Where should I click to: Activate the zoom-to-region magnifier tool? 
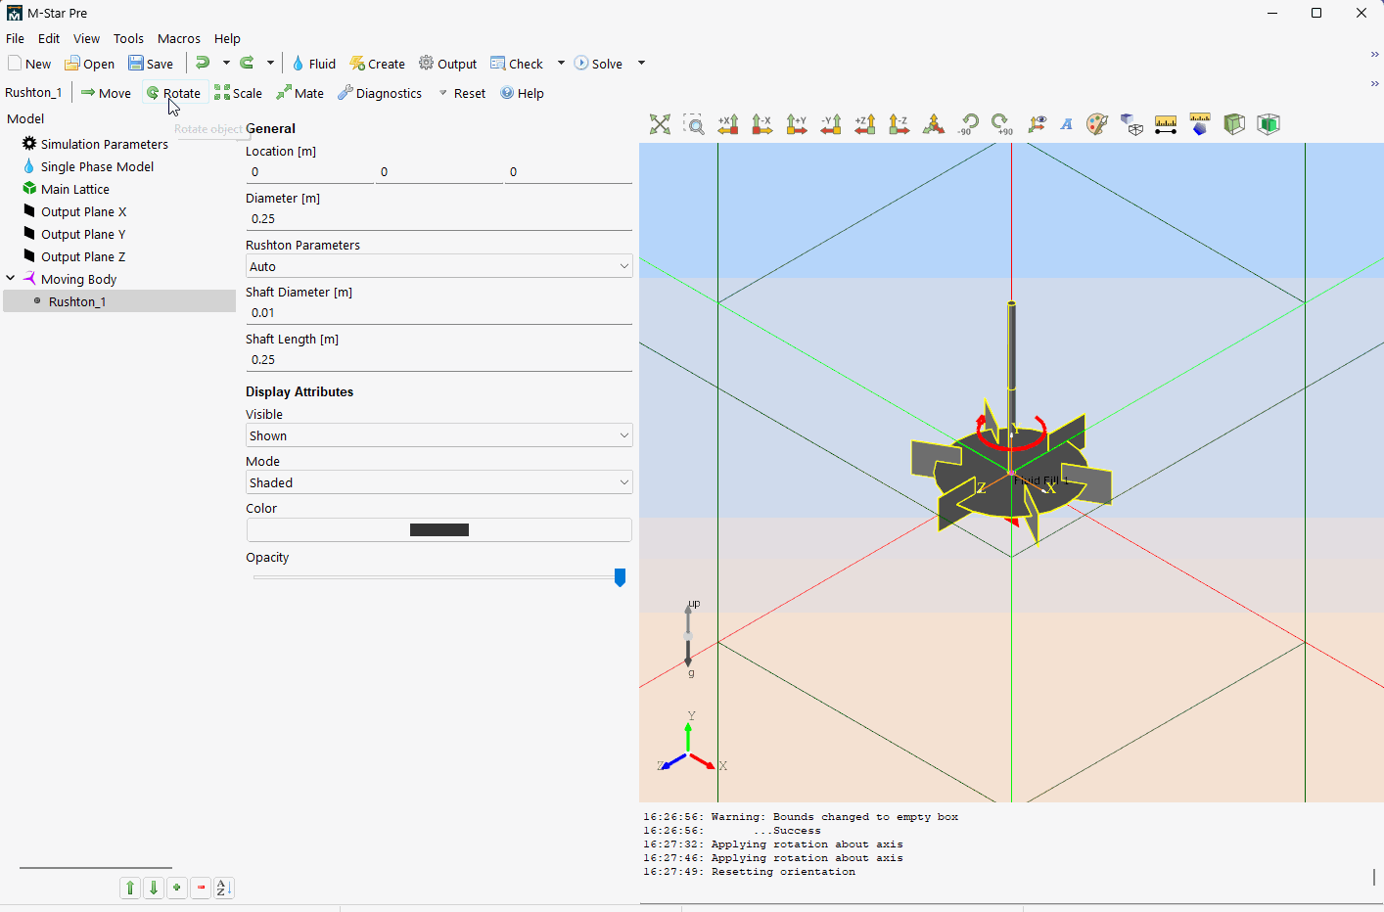click(x=694, y=124)
